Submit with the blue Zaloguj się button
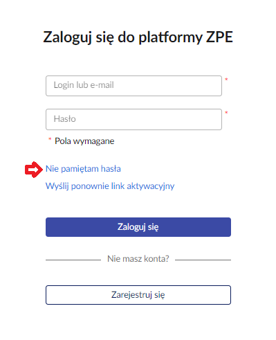This screenshot has width=276, height=340. coord(138,227)
